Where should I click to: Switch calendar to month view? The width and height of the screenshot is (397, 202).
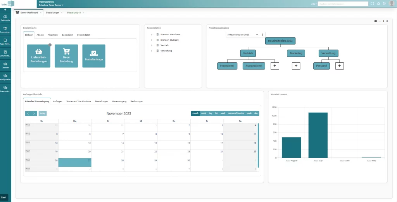click(x=195, y=113)
